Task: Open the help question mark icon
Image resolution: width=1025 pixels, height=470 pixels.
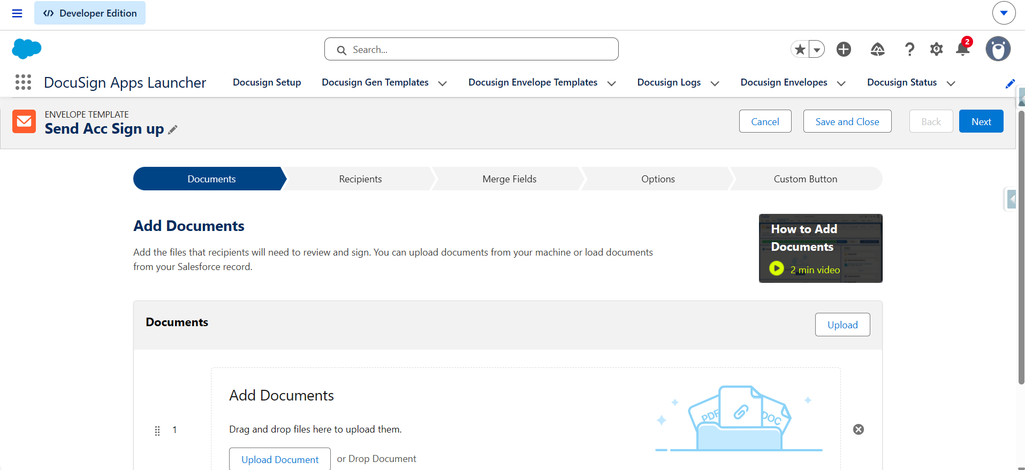Action: click(x=909, y=49)
